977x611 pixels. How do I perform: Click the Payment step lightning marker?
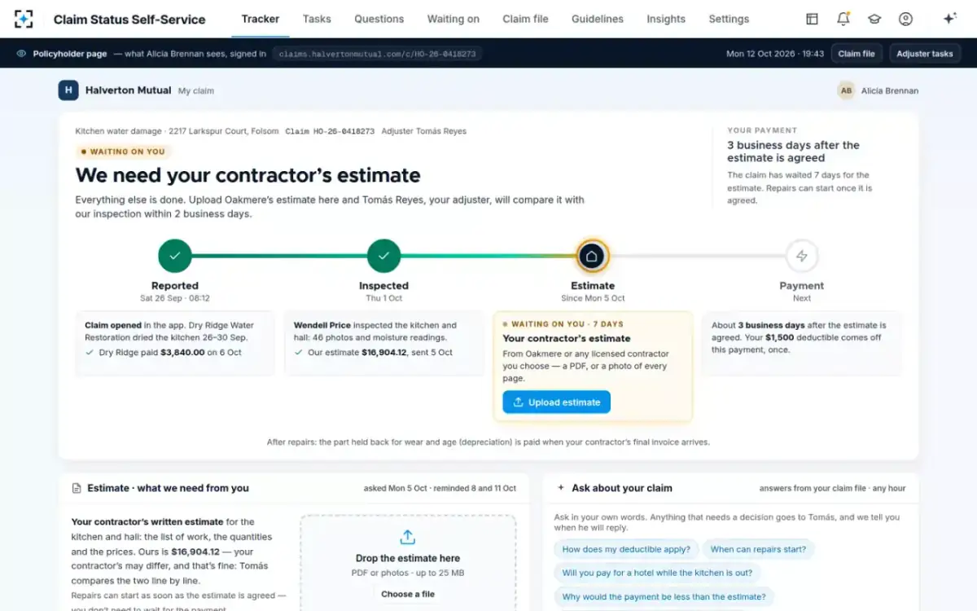pyautogui.click(x=802, y=256)
